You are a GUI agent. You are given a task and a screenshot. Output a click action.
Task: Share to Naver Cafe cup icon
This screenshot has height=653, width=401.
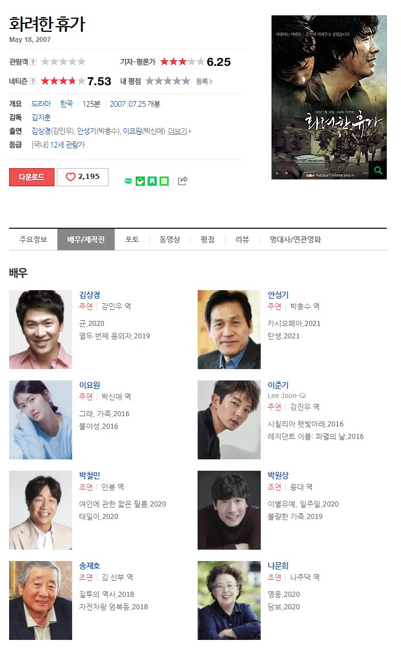[x=140, y=181]
